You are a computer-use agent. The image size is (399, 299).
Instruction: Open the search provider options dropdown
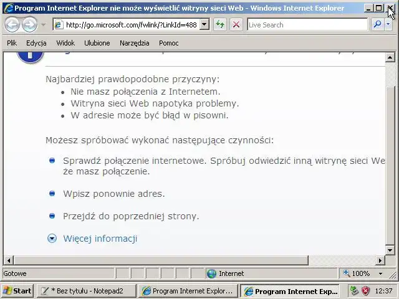click(x=388, y=24)
